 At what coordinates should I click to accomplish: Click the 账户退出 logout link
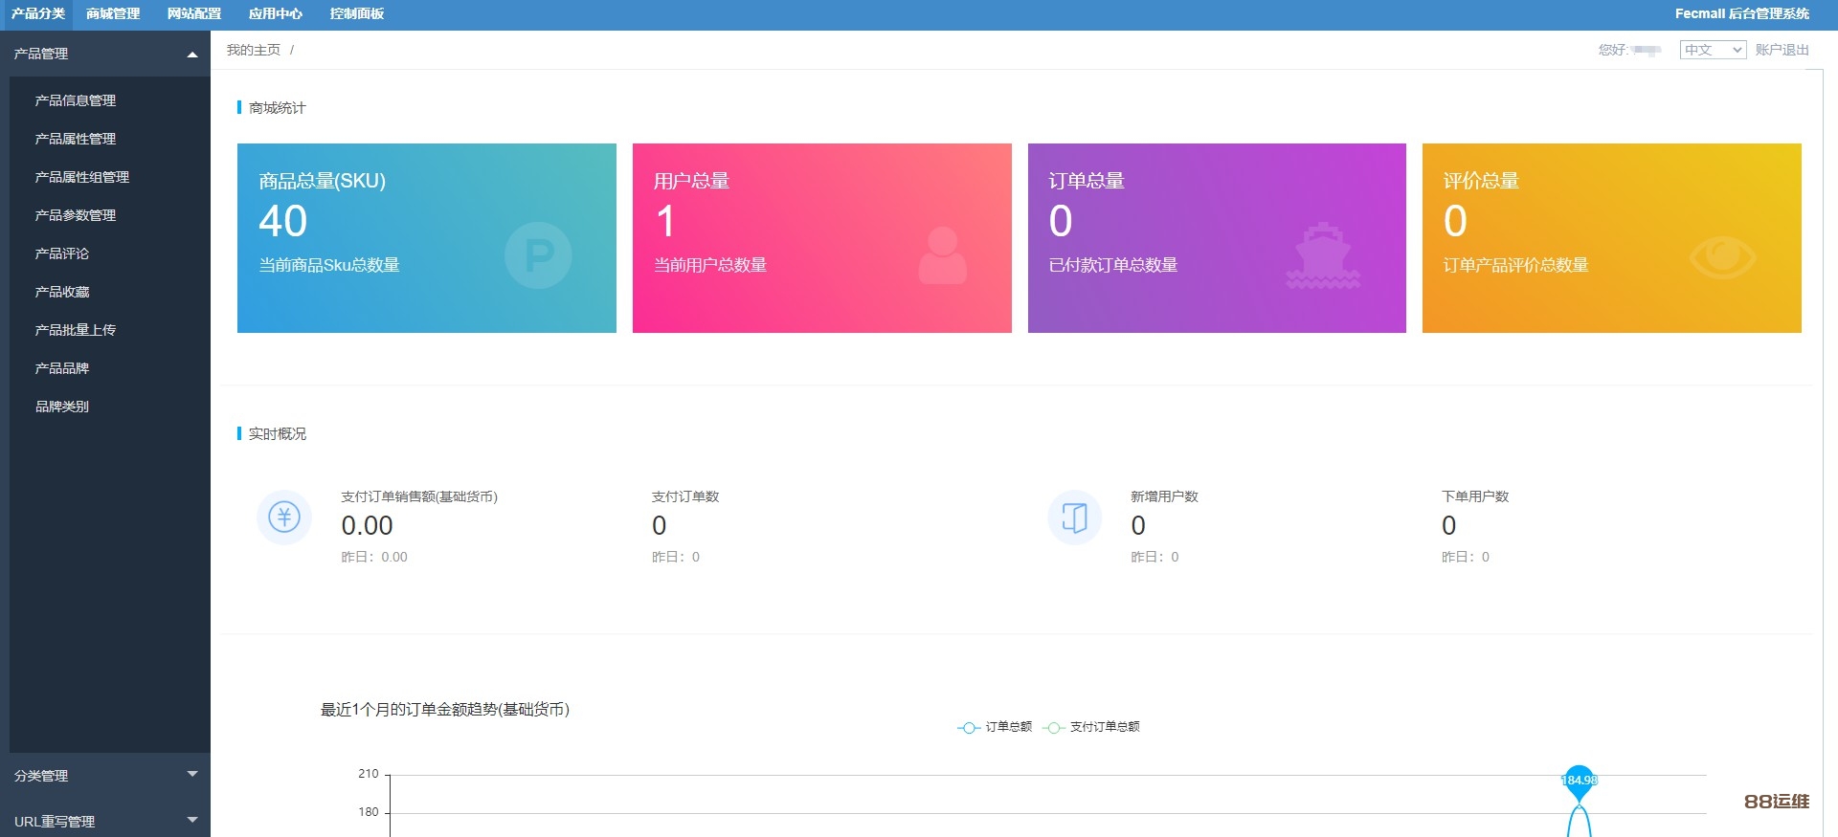(x=1782, y=50)
